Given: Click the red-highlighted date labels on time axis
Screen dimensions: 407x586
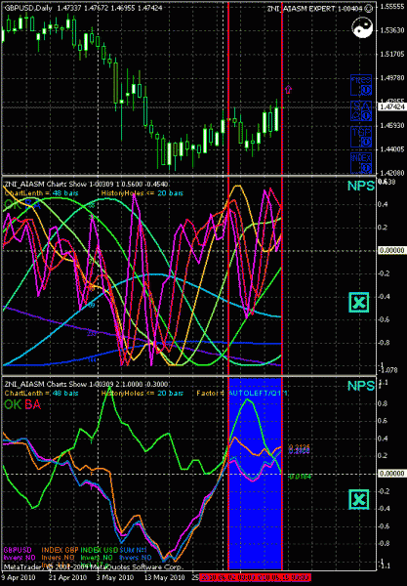Looking at the screenshot, I should coord(255,578).
